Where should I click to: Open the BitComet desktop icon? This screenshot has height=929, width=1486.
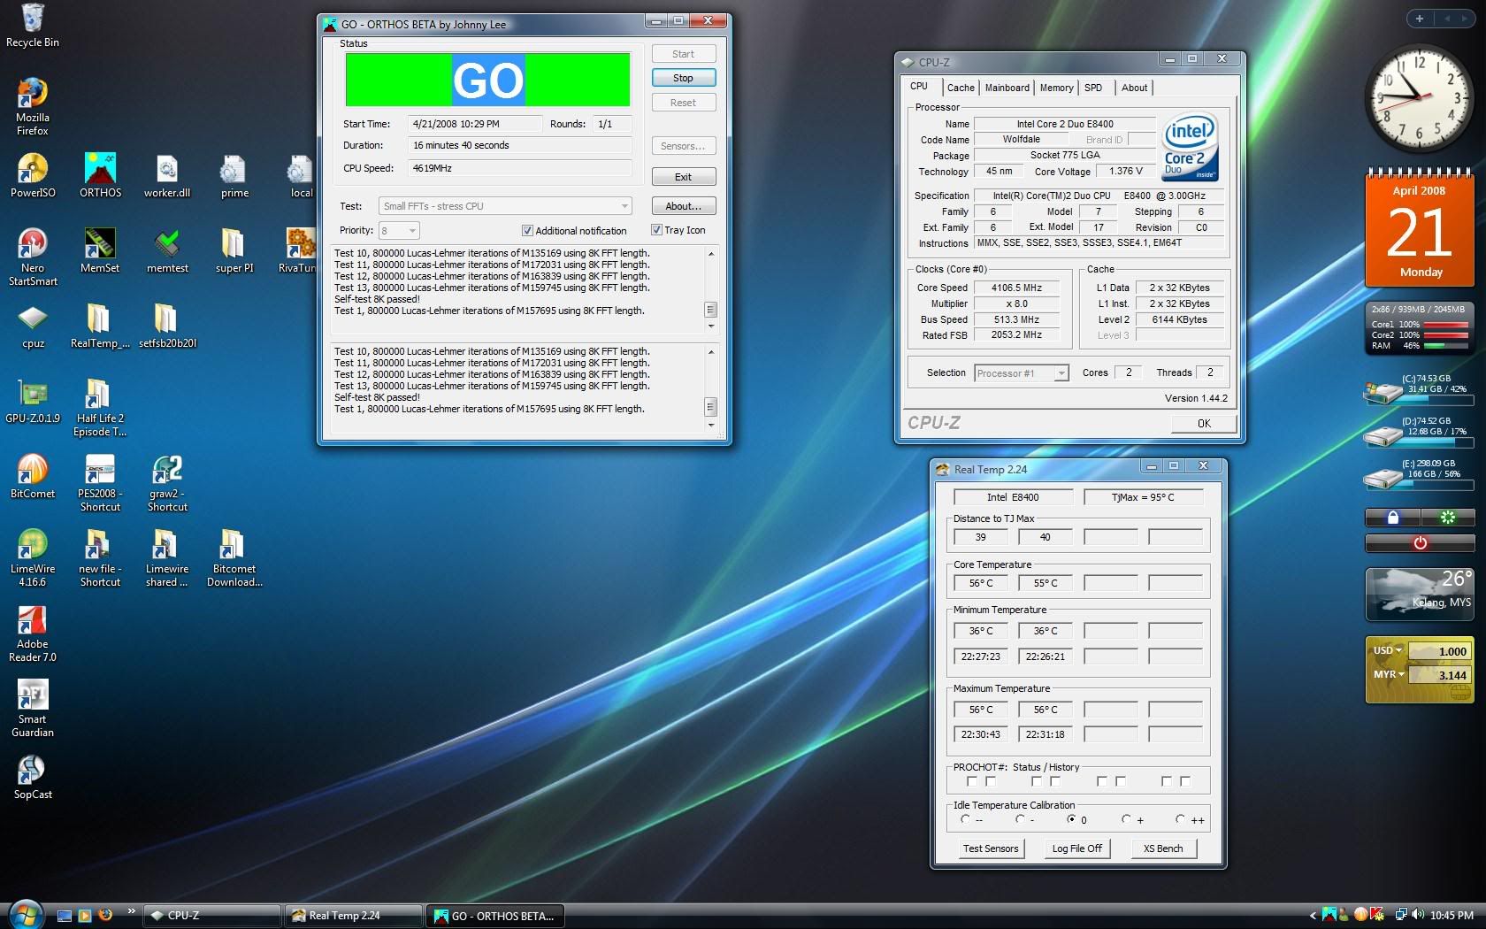[x=33, y=470]
